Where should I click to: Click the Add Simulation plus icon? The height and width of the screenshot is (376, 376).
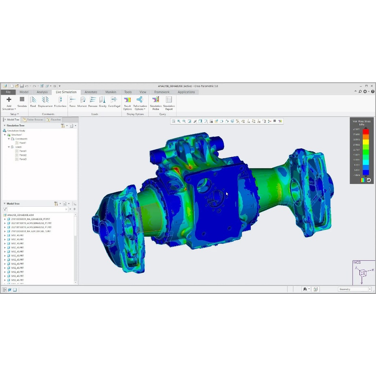[9, 100]
